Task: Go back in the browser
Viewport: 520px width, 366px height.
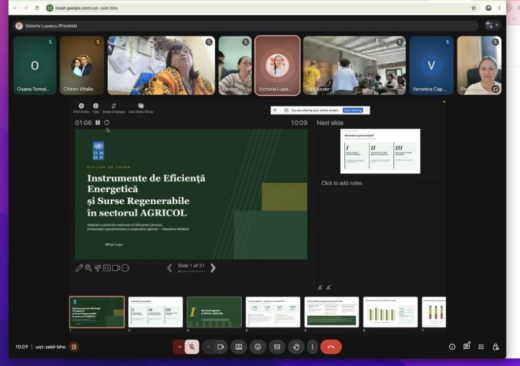Action: tap(15, 8)
